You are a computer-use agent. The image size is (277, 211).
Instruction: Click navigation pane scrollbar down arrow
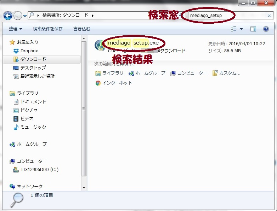click(x=84, y=188)
